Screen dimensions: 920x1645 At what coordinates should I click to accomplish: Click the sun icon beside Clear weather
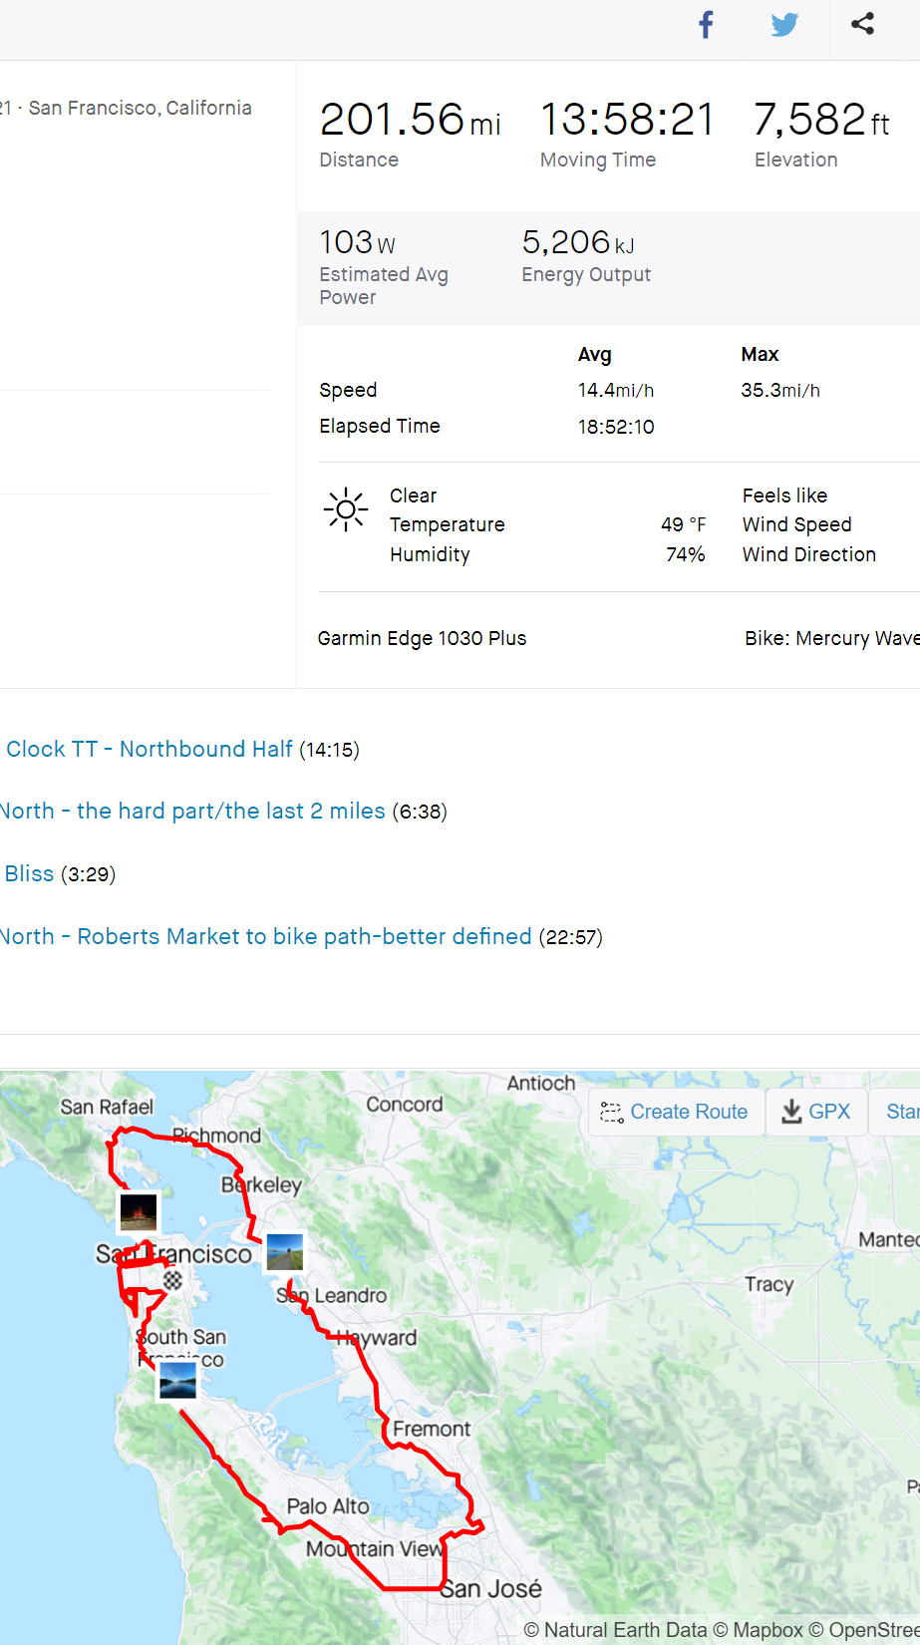(x=345, y=510)
